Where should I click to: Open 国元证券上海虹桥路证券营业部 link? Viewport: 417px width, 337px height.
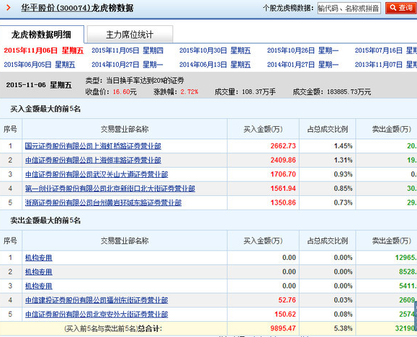click(93, 146)
